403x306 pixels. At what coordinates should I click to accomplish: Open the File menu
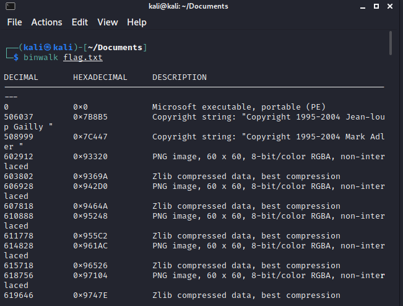(14, 22)
